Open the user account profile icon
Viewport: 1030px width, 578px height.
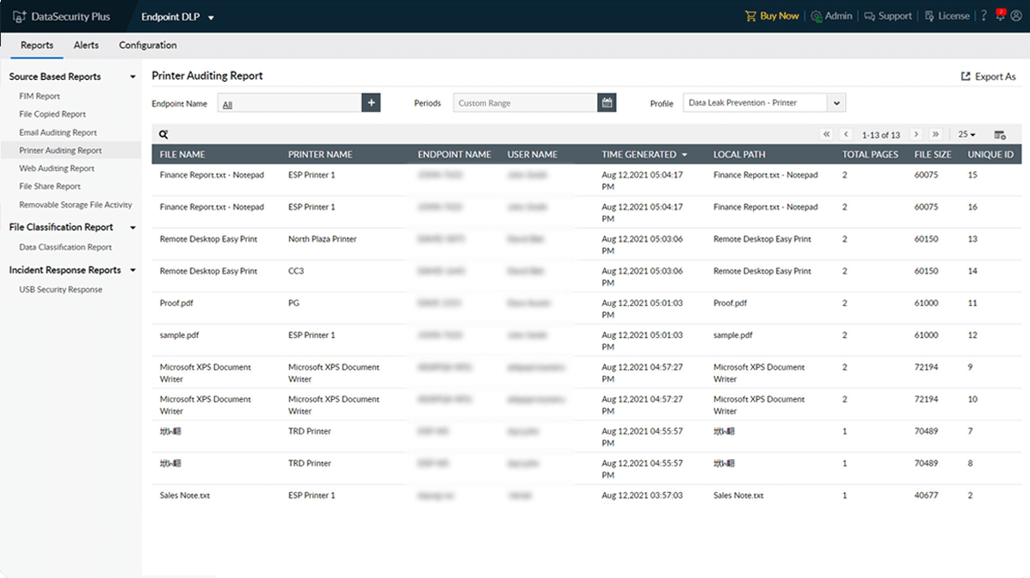(1016, 15)
